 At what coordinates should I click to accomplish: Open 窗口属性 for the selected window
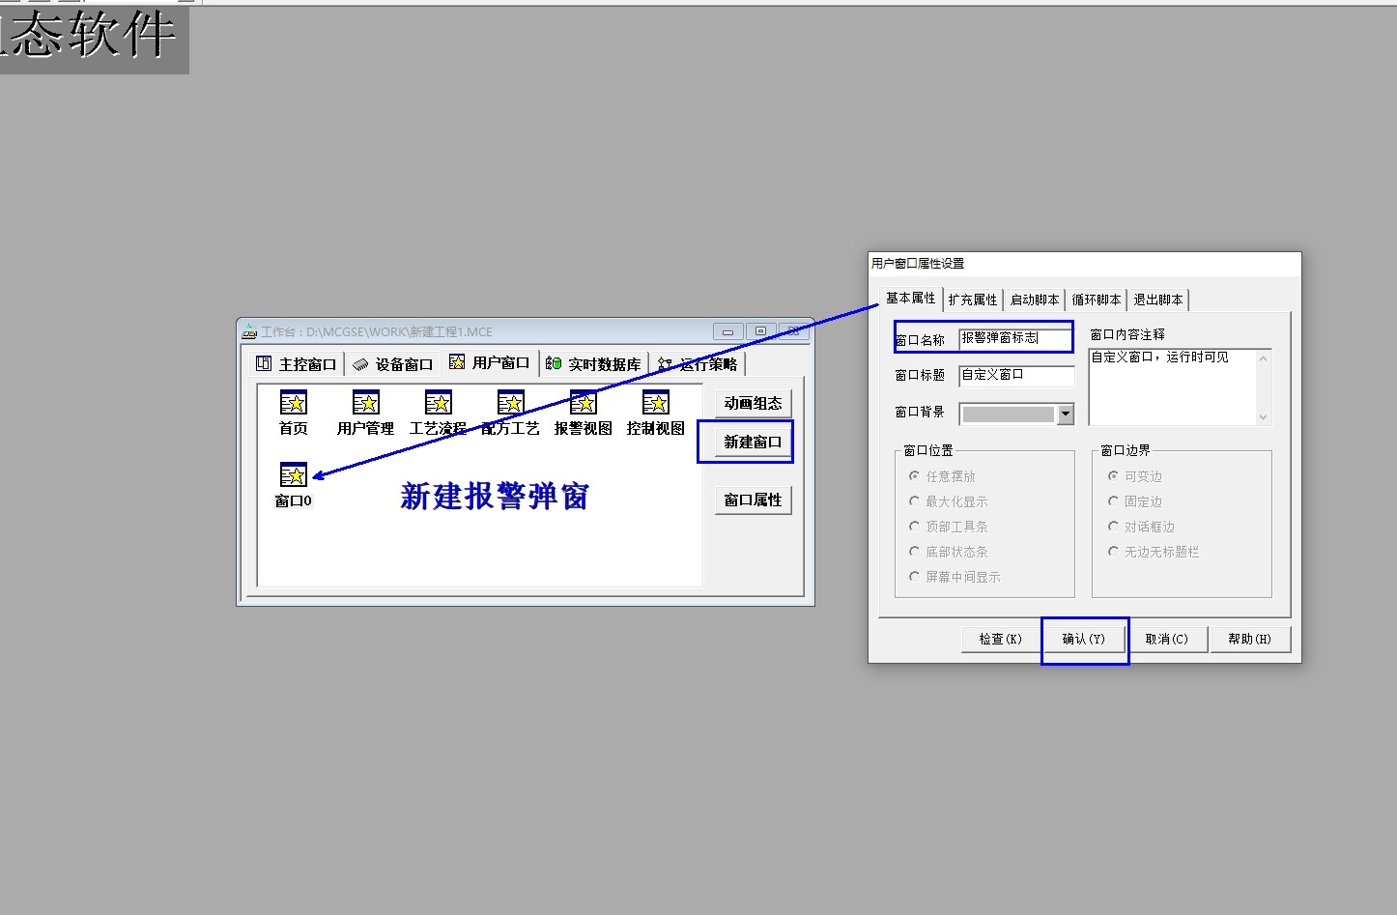(x=753, y=500)
